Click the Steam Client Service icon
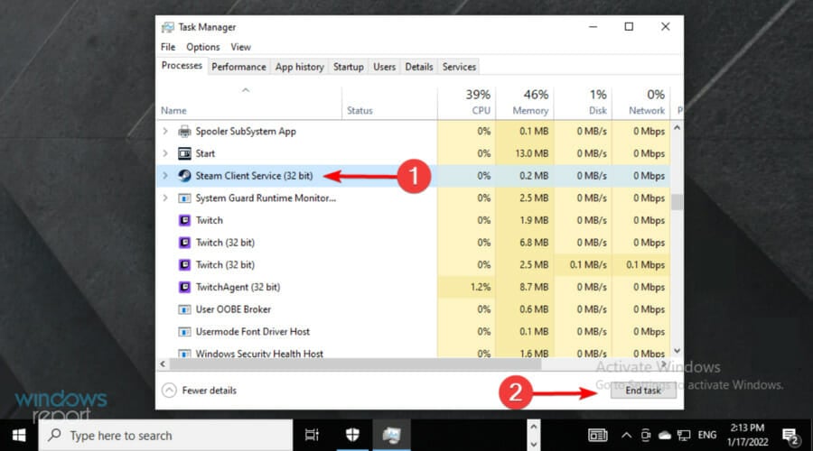This screenshot has height=451, width=813. [x=184, y=176]
